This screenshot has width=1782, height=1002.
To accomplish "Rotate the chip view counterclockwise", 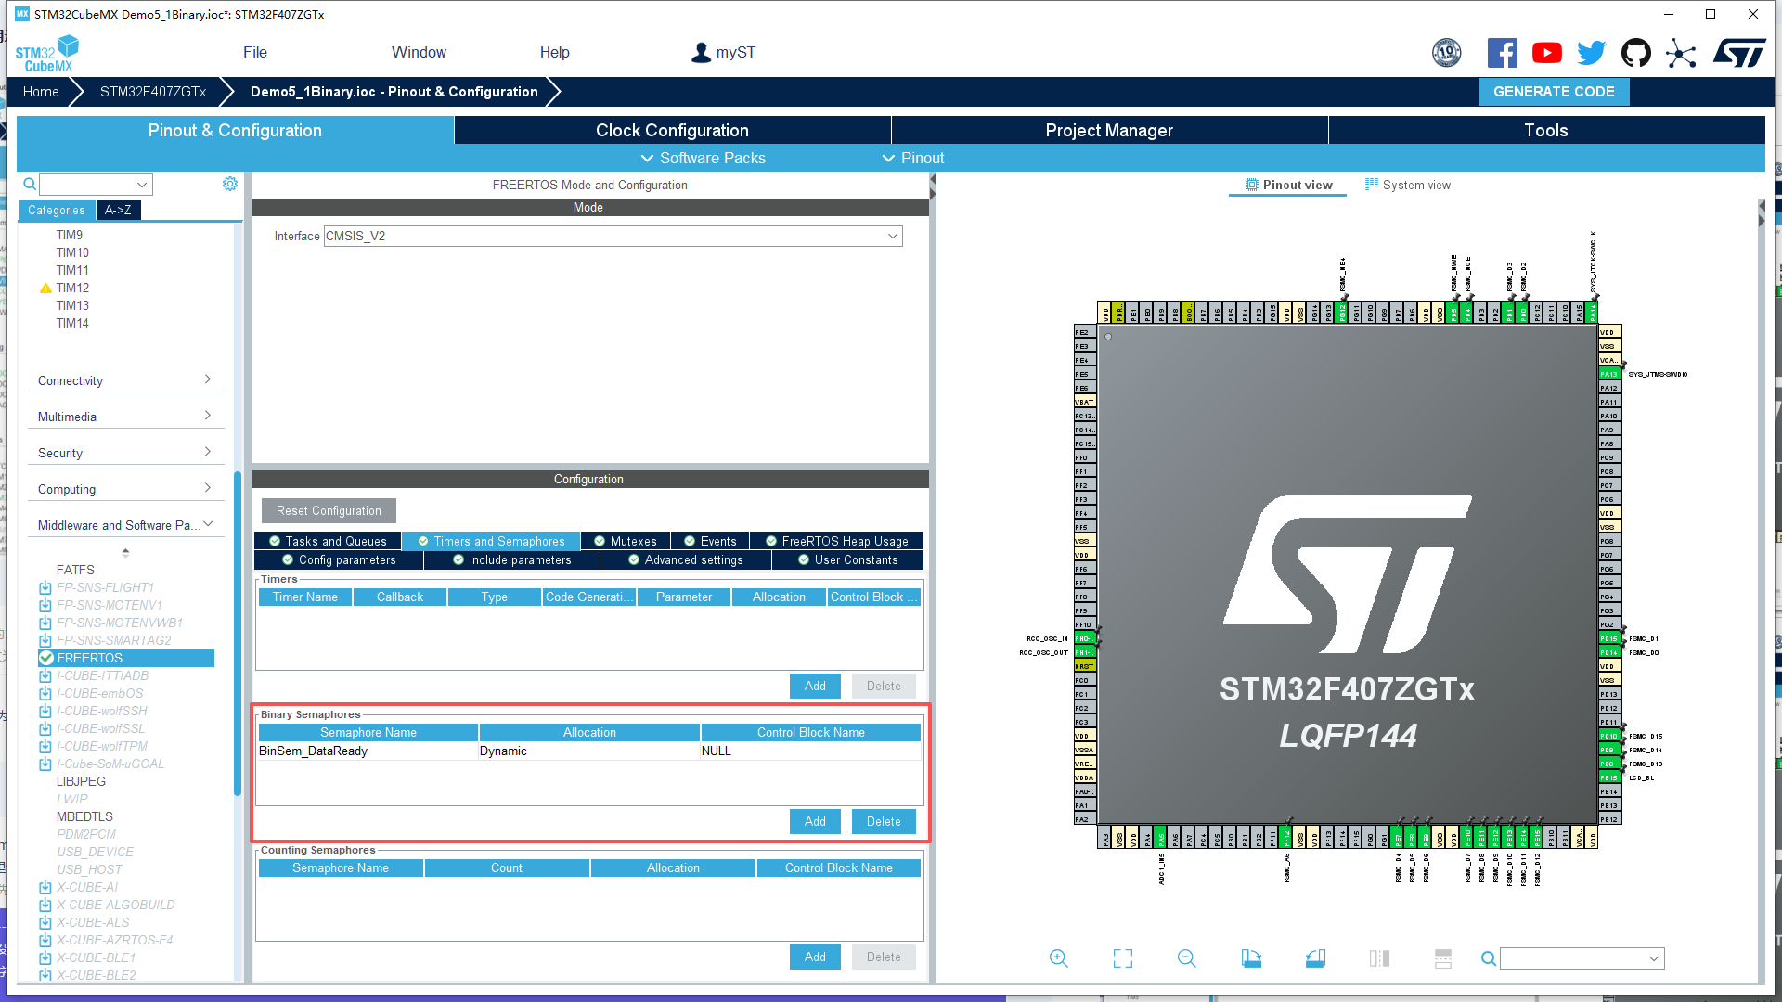I will coord(1315,958).
